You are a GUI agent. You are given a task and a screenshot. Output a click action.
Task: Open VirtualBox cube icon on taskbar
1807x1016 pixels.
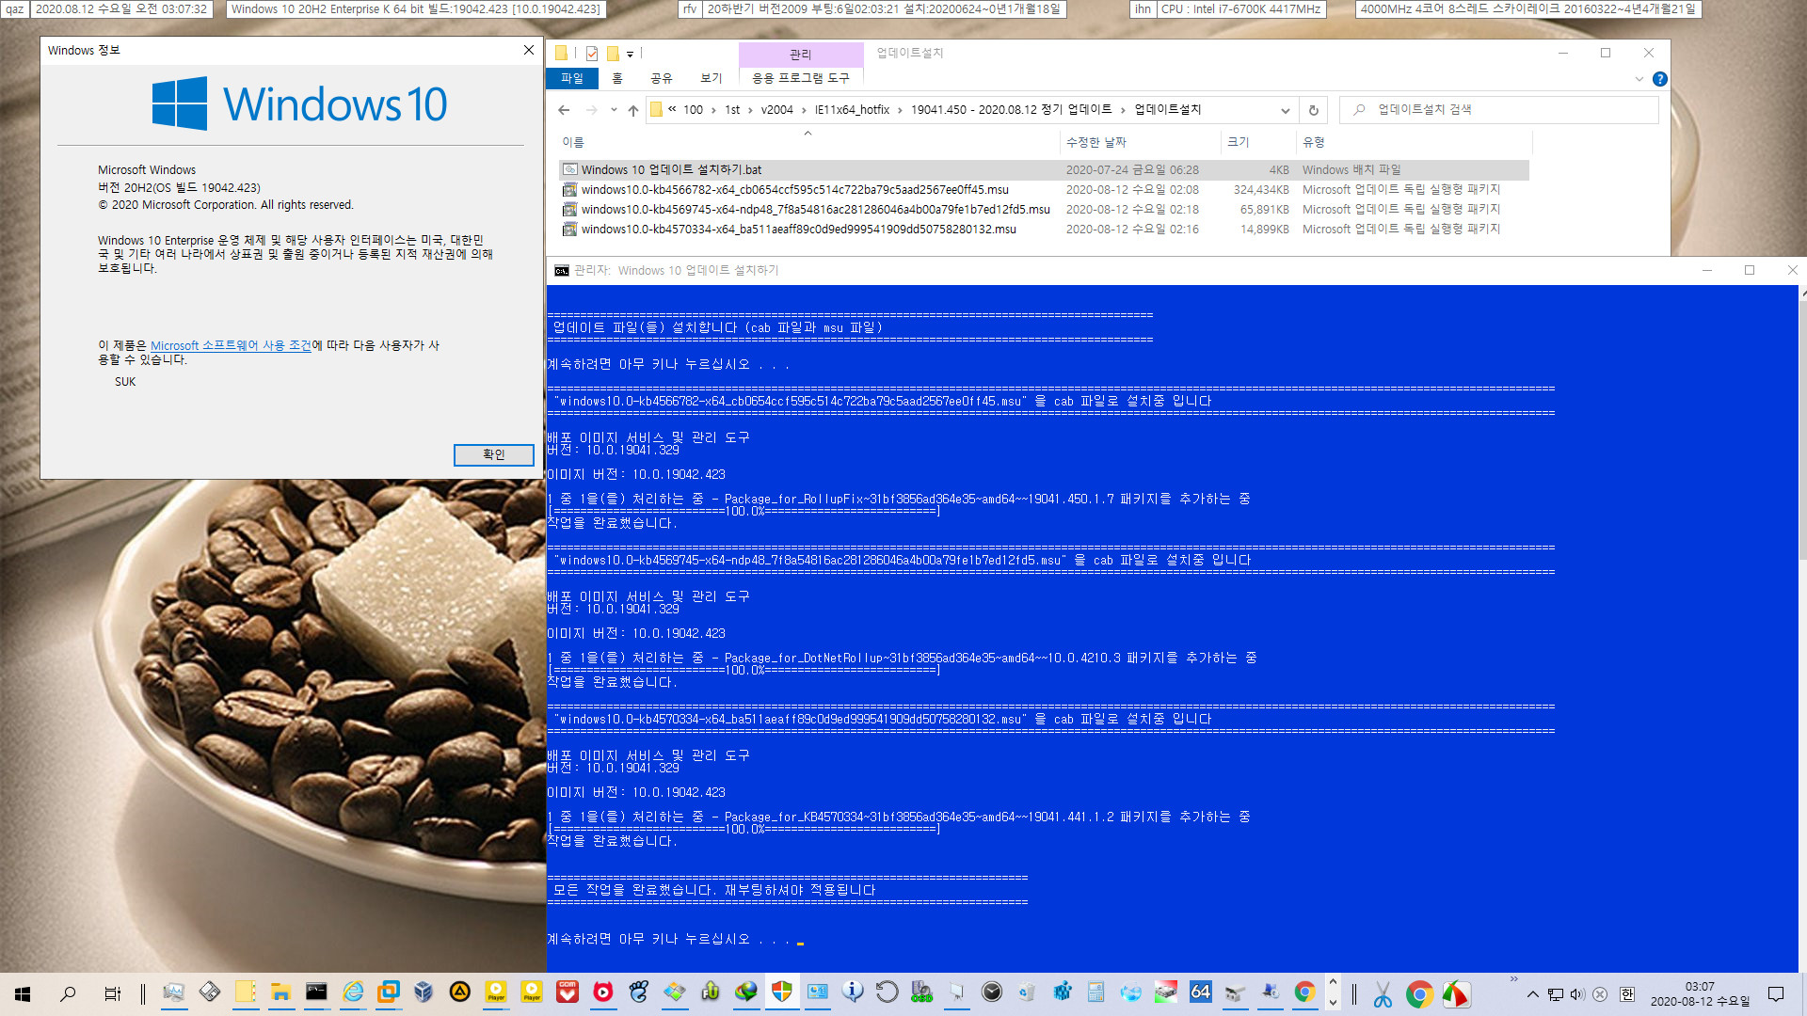point(424,992)
